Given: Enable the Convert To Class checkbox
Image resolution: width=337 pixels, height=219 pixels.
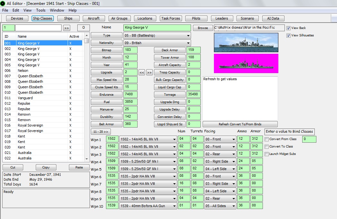Looking at the screenshot, I should click(267, 147).
